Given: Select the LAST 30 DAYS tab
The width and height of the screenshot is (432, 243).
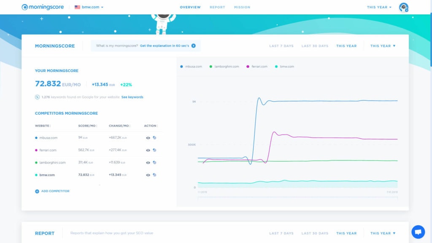Looking at the screenshot, I should (x=315, y=46).
